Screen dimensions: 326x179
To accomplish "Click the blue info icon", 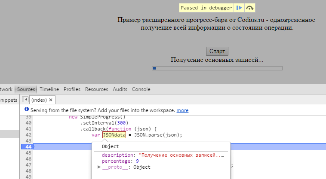I will point(27,110).
